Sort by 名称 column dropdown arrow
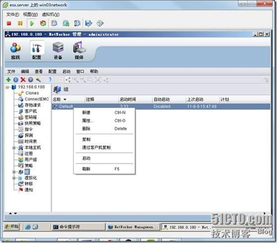This screenshot has height=243, width=277. [65, 100]
